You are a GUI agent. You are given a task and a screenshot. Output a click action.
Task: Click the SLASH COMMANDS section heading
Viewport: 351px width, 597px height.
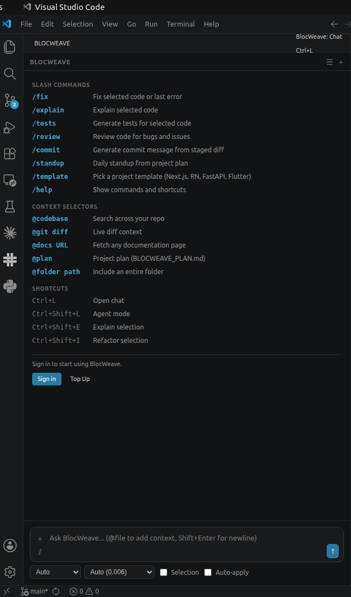[x=61, y=85]
